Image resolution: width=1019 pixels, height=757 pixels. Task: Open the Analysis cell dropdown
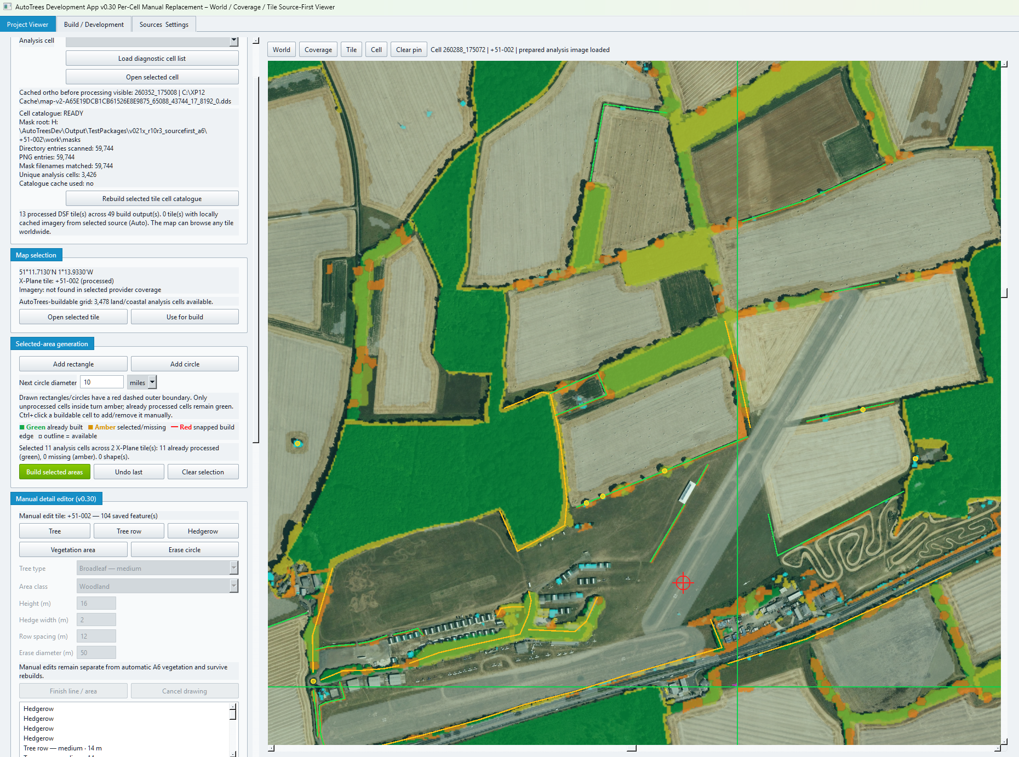tap(234, 41)
